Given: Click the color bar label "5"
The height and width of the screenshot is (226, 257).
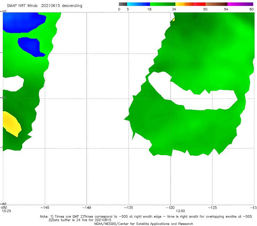Looking at the screenshot, I should coord(128,9).
